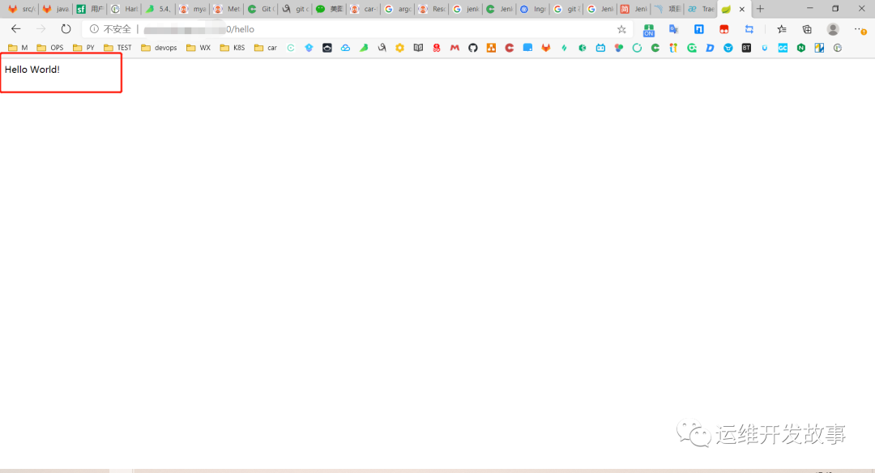875x473 pixels.
Task: Open the TEST bookmarks folder
Action: (117, 48)
